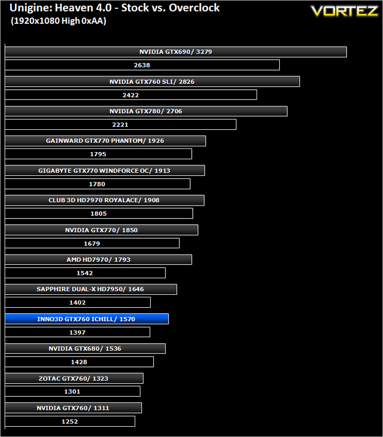
Task: Select the 'ZOTAC GTX760/ 1323' bar
Action: click(74, 378)
